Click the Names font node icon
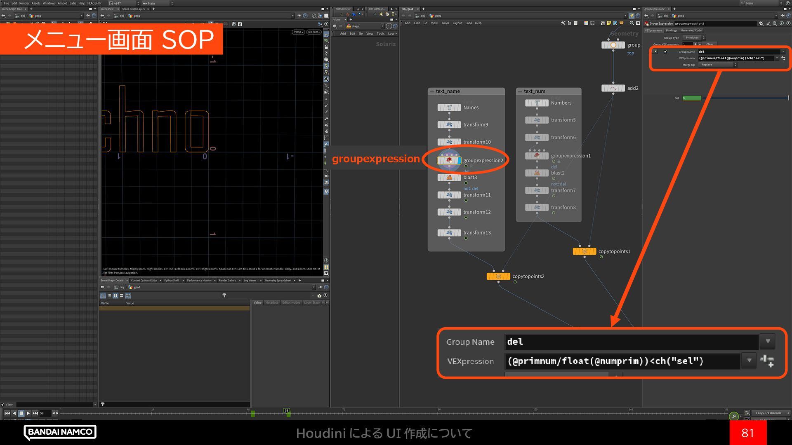Viewport: 792px width, 445px height. (449, 108)
